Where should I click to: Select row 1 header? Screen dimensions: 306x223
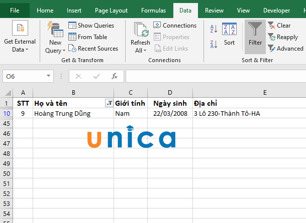click(x=7, y=103)
